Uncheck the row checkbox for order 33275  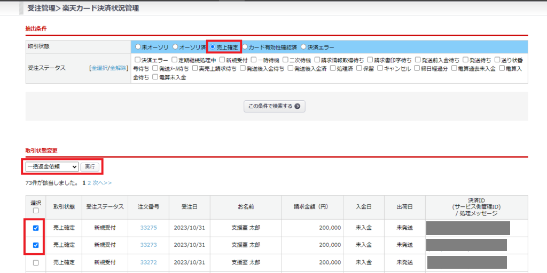35,228
